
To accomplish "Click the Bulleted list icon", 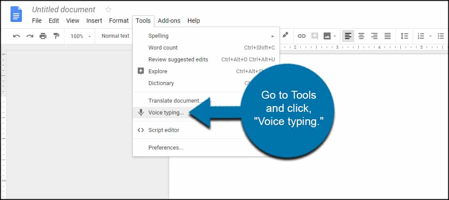I will [x=441, y=36].
